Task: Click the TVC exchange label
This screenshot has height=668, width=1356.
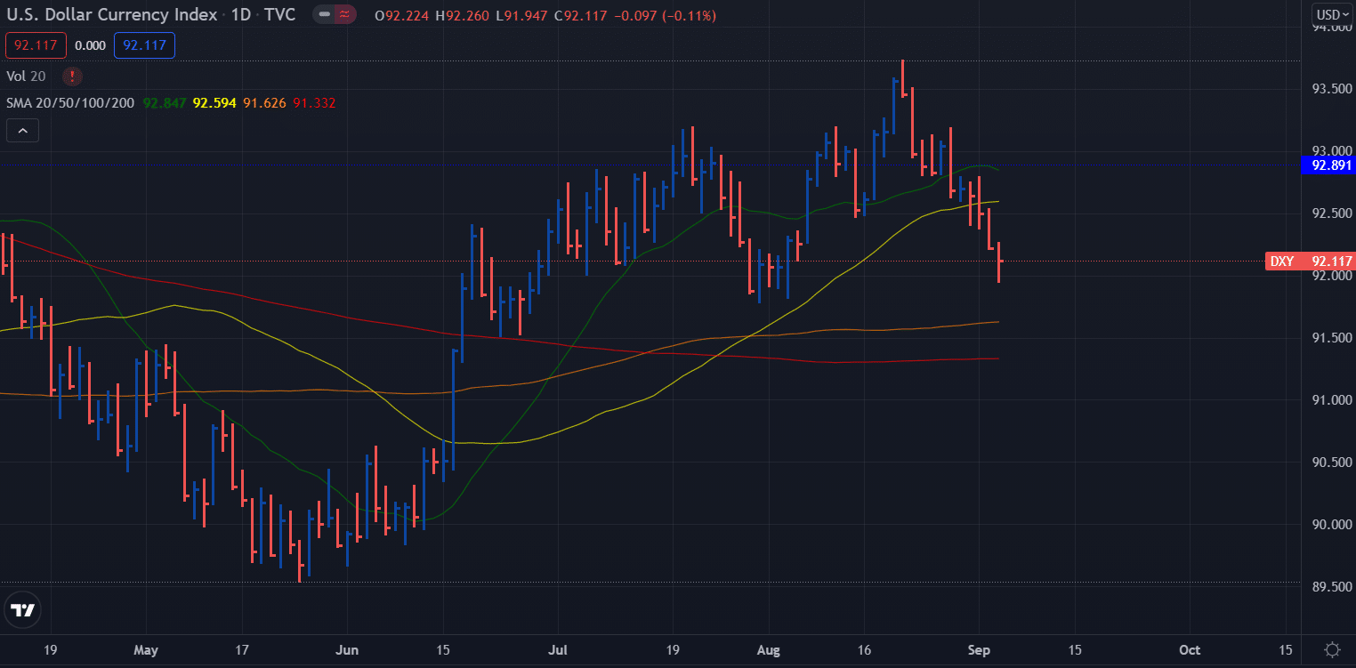Action: (280, 15)
